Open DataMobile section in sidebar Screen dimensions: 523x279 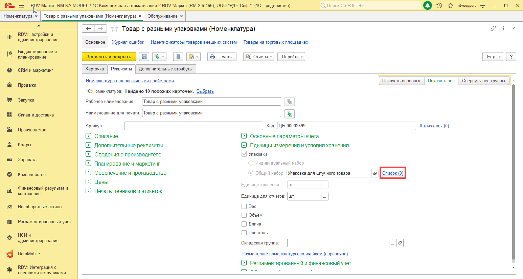click(x=29, y=254)
